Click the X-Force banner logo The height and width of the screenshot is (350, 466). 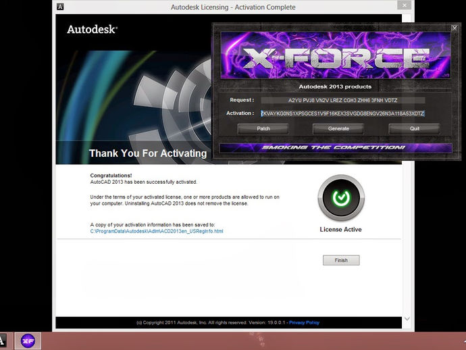pos(336,55)
